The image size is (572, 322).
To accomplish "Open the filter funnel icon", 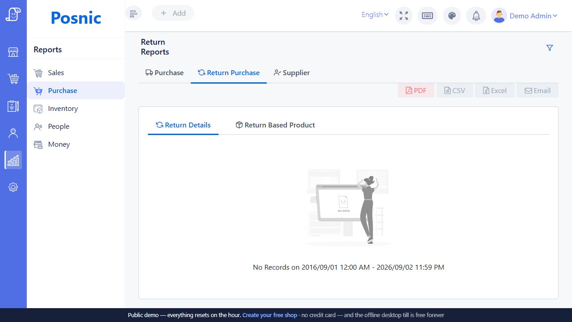I will click(550, 48).
